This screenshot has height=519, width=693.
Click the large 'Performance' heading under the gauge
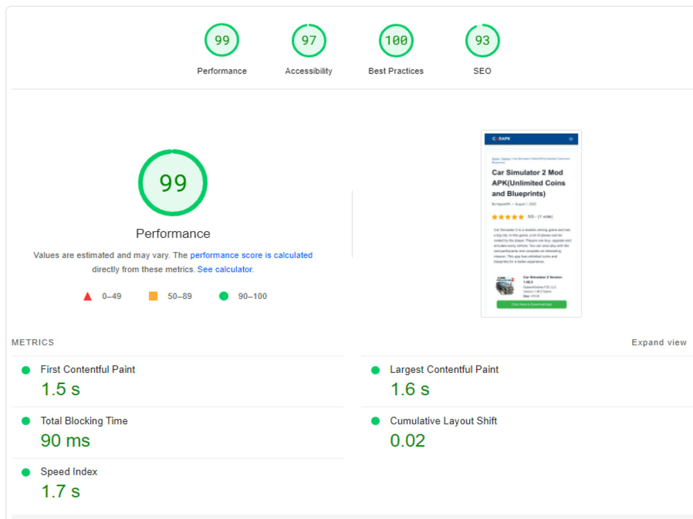pyautogui.click(x=173, y=233)
